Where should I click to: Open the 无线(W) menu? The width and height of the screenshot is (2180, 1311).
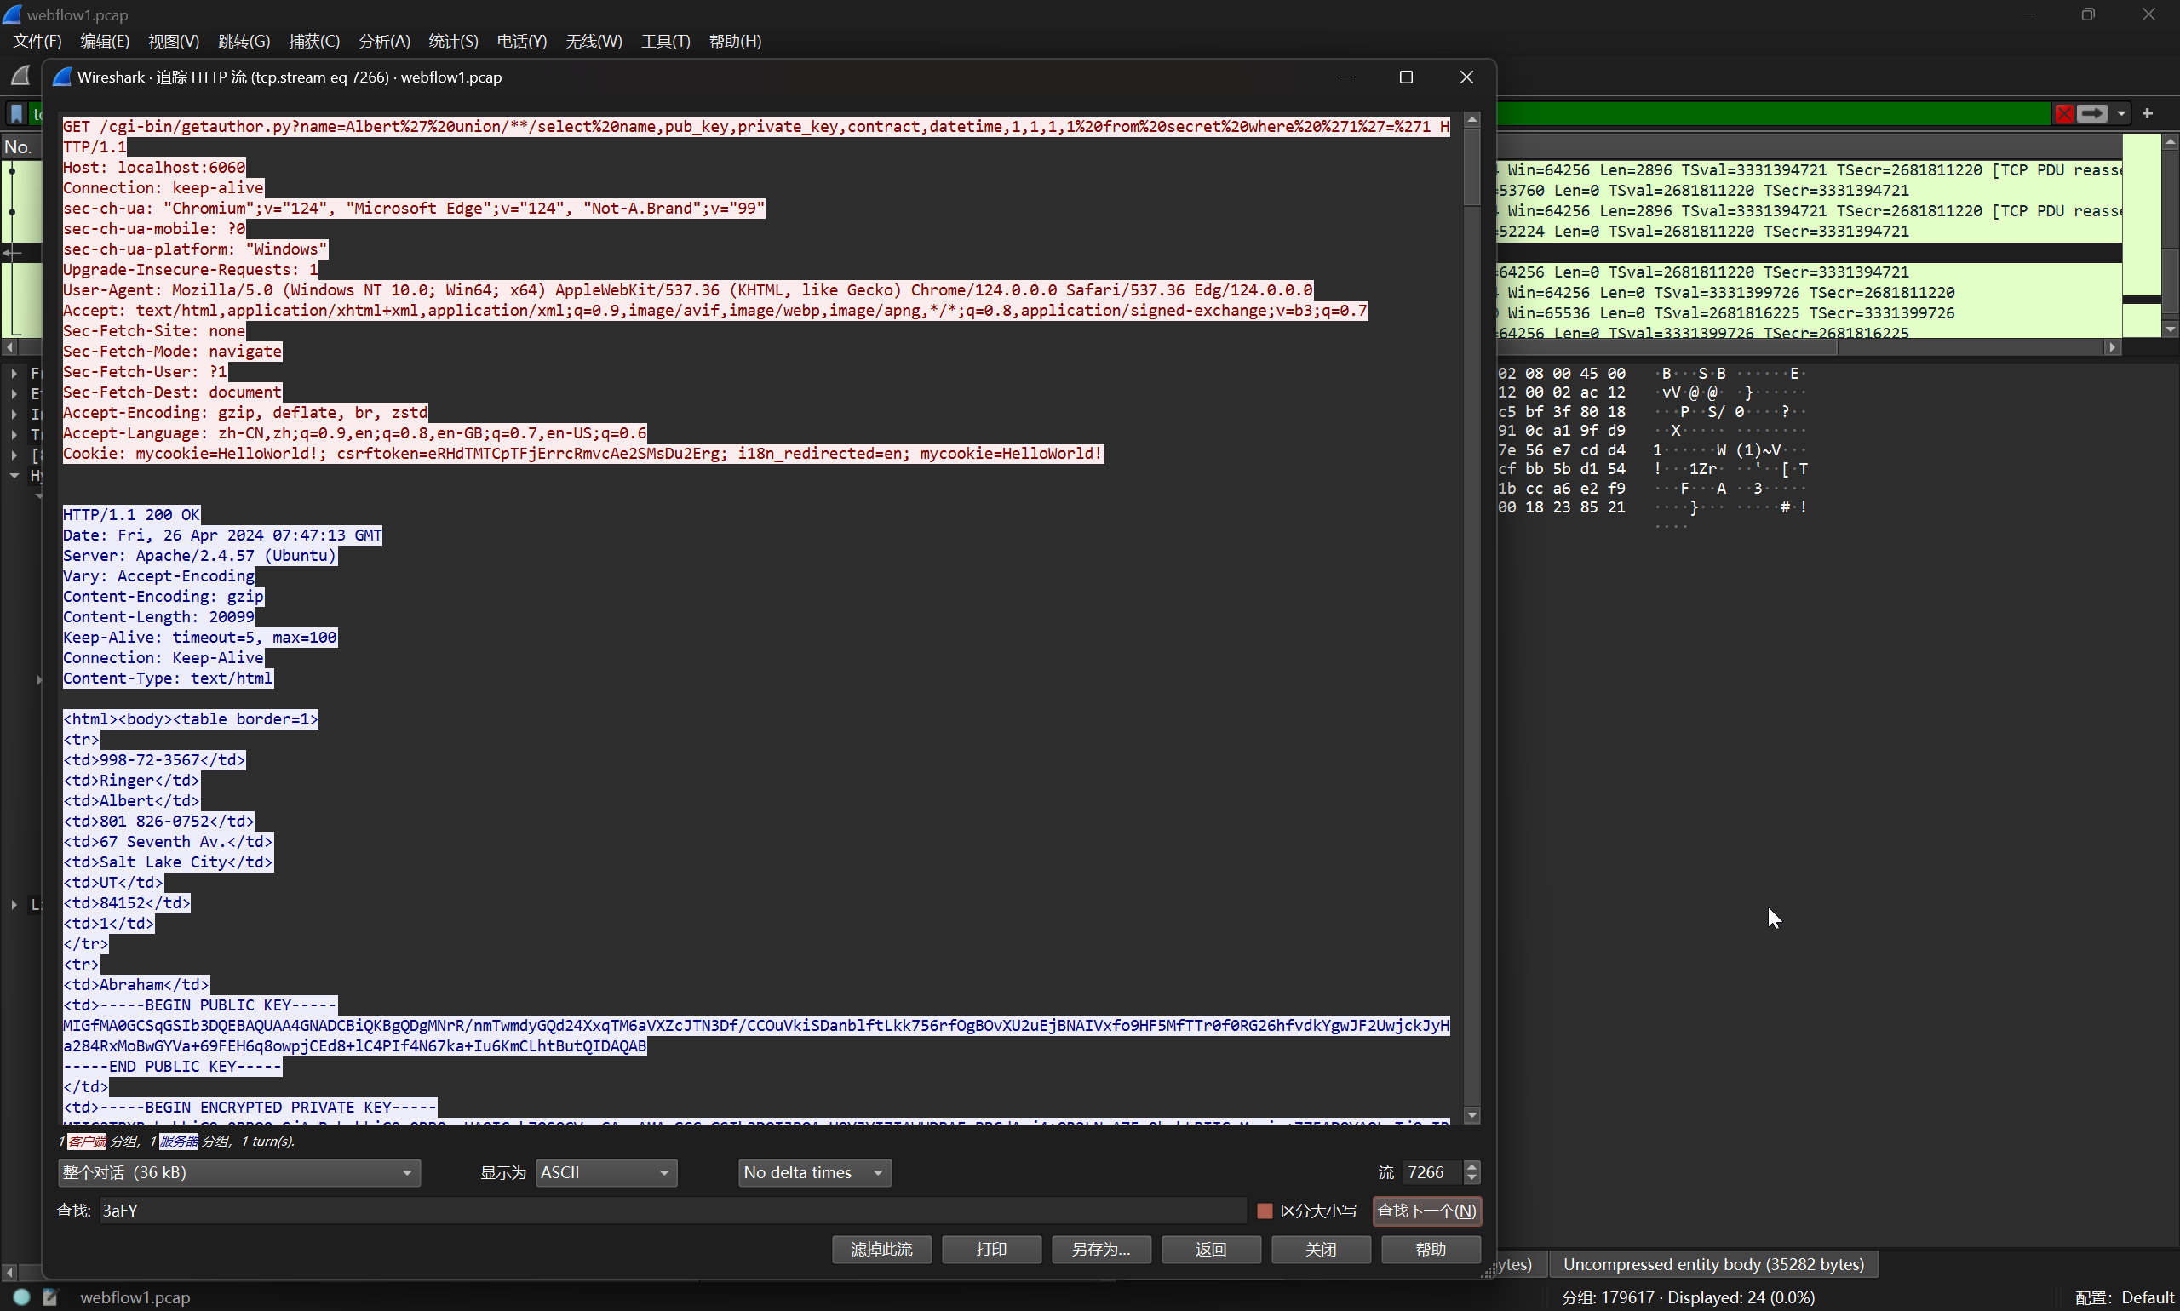[x=593, y=42]
